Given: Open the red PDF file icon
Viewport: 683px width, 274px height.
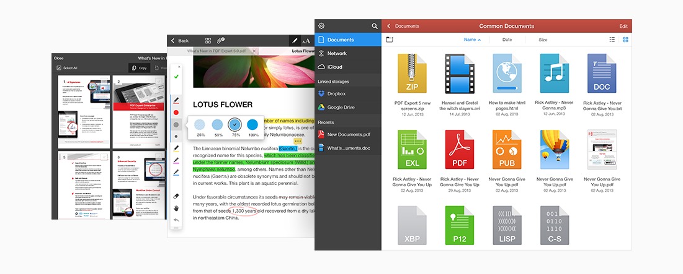Looking at the screenshot, I should 459,150.
